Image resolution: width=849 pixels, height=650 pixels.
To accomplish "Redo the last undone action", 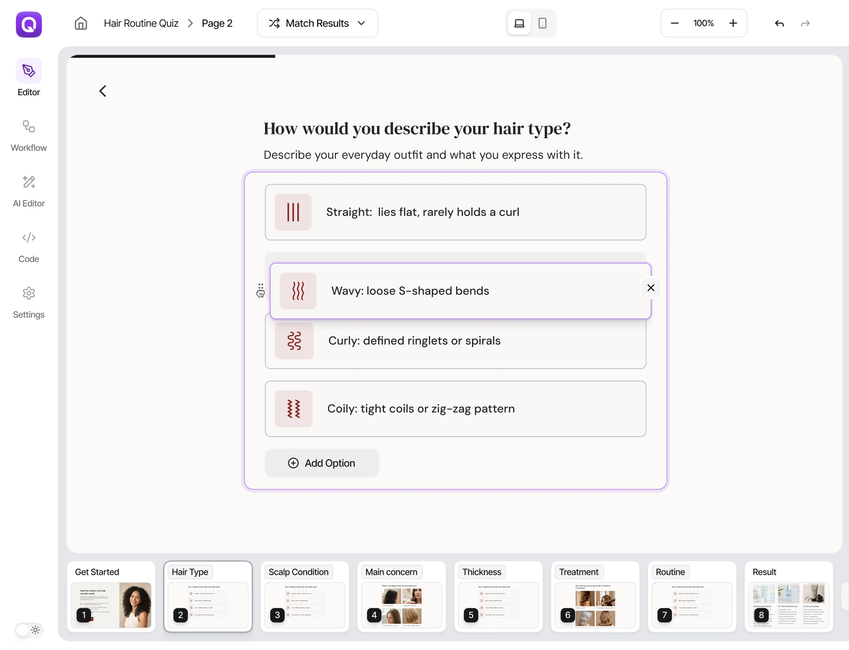I will (805, 23).
